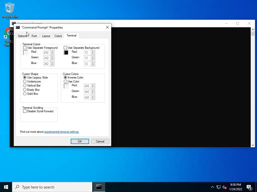The image size is (257, 192).
Task: Open experimental terminal settings link
Action: [61, 132]
